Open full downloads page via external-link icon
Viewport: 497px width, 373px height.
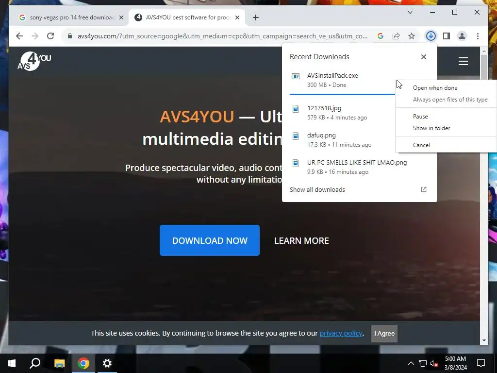click(423, 189)
